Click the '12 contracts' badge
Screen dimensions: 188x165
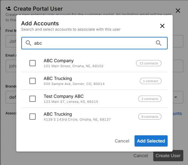click(x=149, y=63)
